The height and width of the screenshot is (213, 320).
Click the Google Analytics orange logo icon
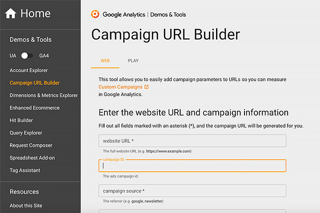[95, 14]
